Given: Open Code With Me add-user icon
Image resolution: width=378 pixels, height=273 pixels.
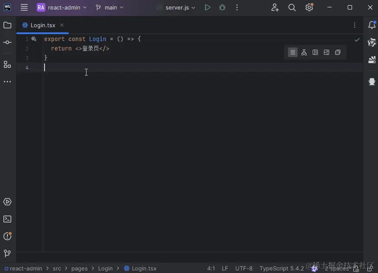Looking at the screenshot, I should pos(275,7).
